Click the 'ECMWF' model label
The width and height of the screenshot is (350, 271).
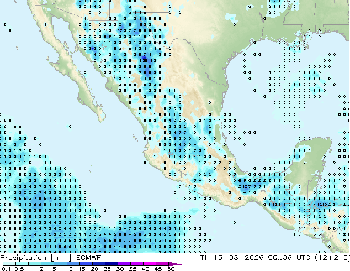[88, 258]
